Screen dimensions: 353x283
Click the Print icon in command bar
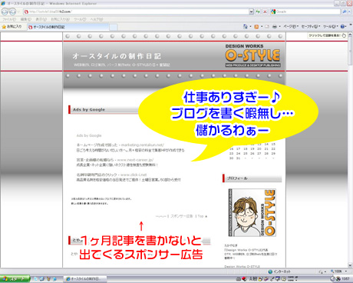(275, 26)
